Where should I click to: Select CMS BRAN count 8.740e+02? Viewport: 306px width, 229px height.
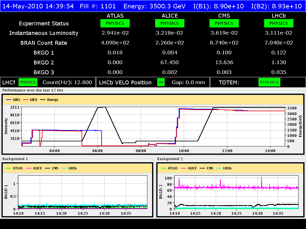coord(224,43)
